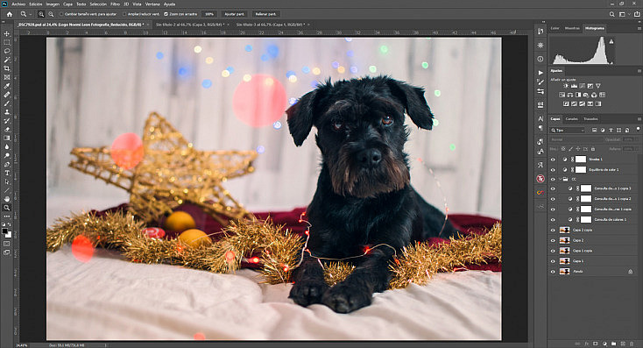Hide the Niveles 1 layer

553,160
